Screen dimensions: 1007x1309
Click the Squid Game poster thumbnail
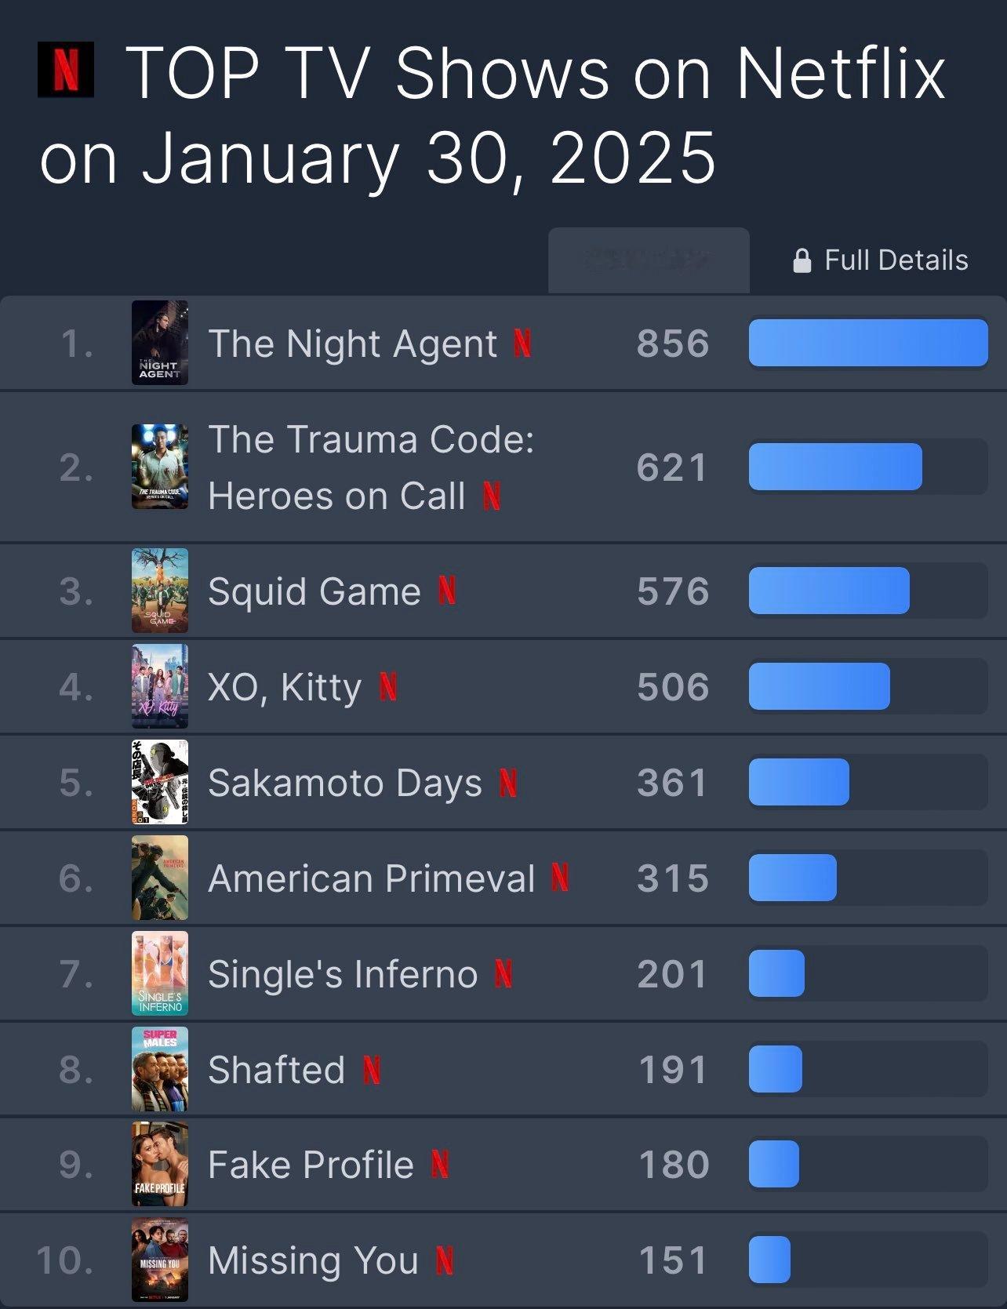(x=160, y=591)
